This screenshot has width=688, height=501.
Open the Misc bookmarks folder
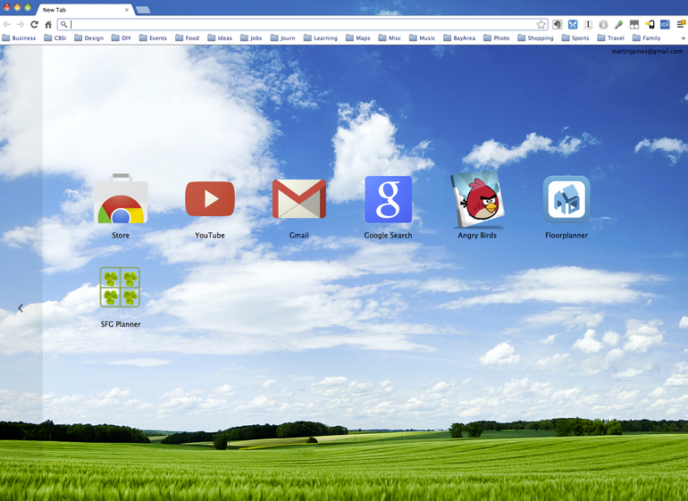coord(390,38)
